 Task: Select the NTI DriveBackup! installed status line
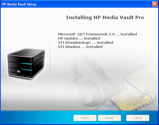pyautogui.click(x=85, y=42)
